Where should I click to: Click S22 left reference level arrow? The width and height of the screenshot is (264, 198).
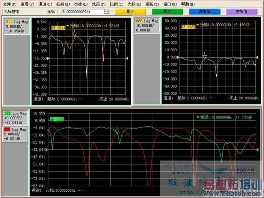pos(178,57)
